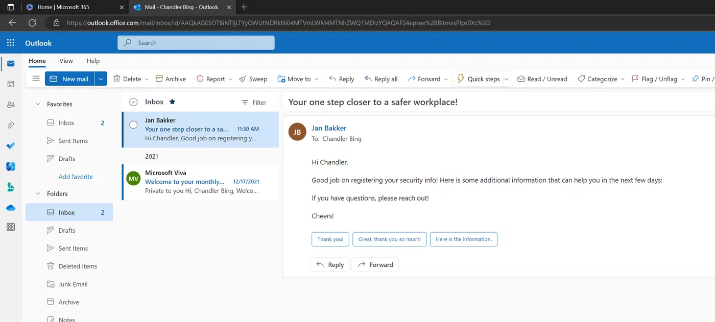Click the Add favorite link
Image resolution: width=715 pixels, height=322 pixels.
tap(76, 177)
